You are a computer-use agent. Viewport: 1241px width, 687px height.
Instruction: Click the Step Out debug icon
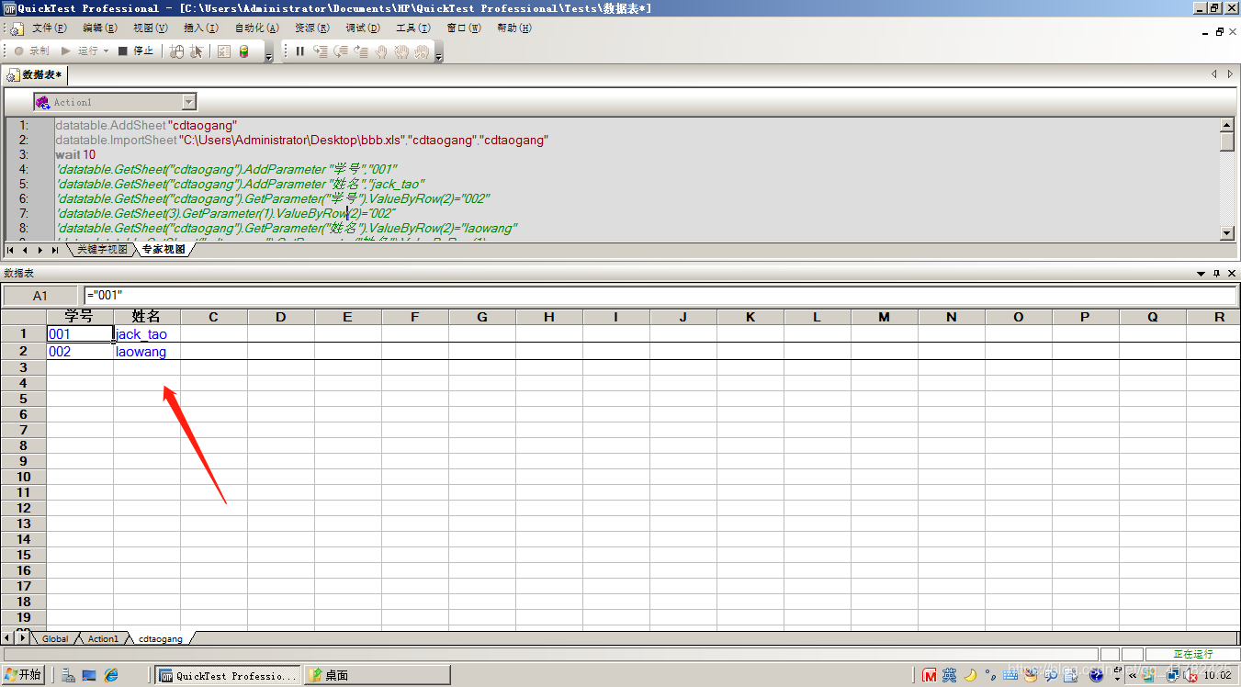pyautogui.click(x=361, y=51)
